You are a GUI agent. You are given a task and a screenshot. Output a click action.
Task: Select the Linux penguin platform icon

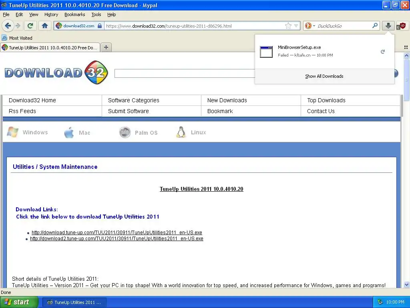pyautogui.click(x=181, y=132)
